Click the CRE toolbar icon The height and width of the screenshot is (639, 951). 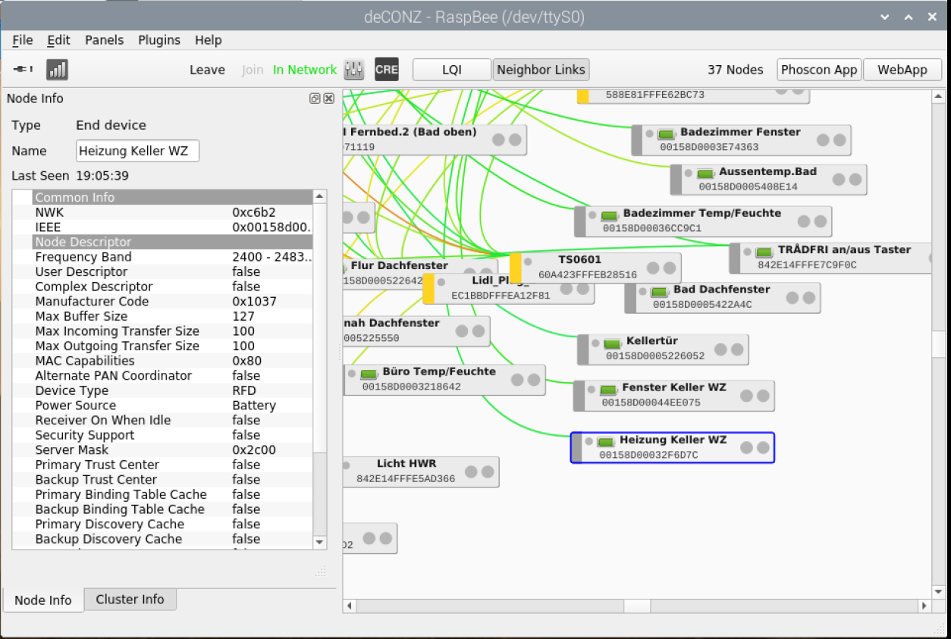tap(387, 70)
